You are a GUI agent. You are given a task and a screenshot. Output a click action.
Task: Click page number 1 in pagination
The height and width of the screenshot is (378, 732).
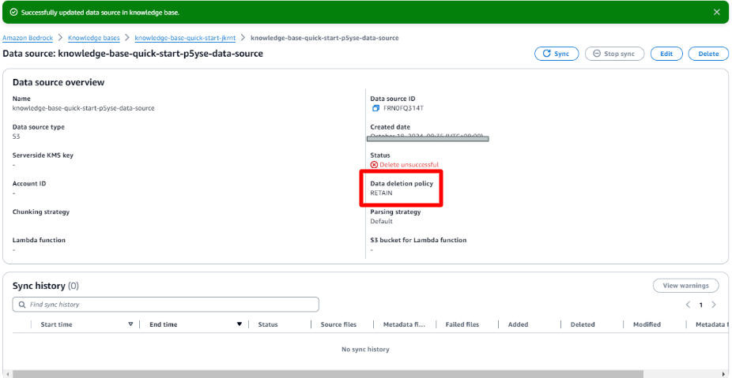[700, 305]
